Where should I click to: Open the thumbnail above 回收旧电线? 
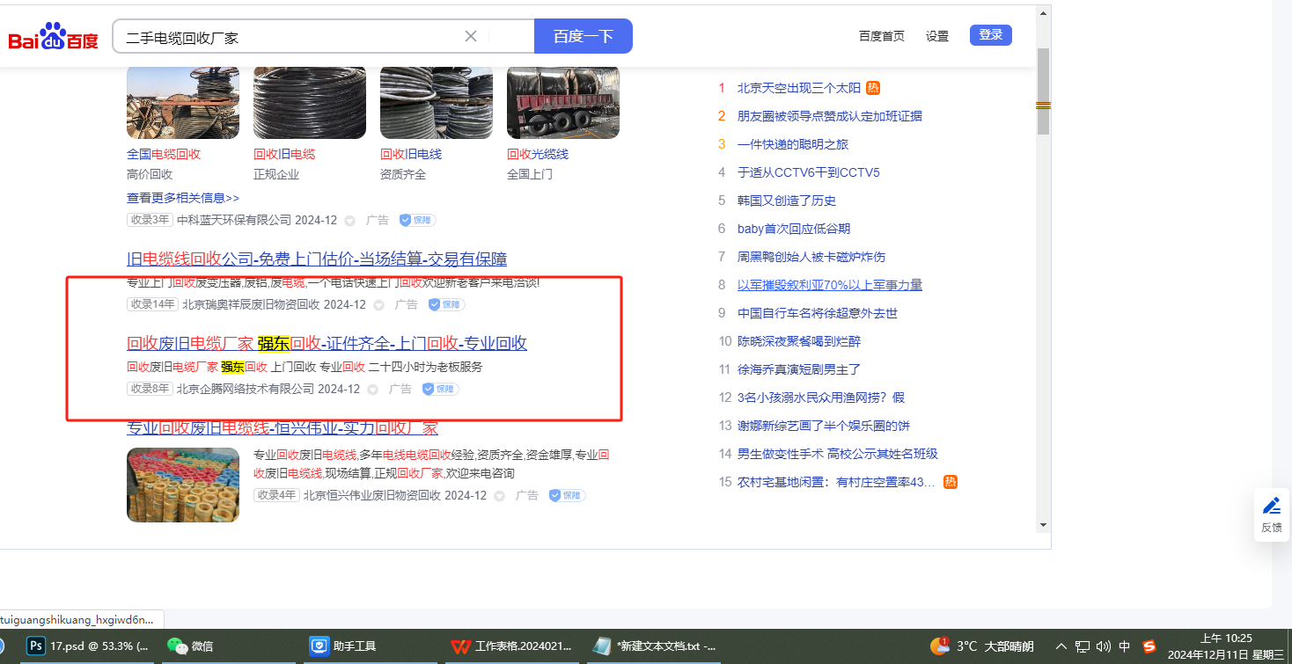coord(437,102)
